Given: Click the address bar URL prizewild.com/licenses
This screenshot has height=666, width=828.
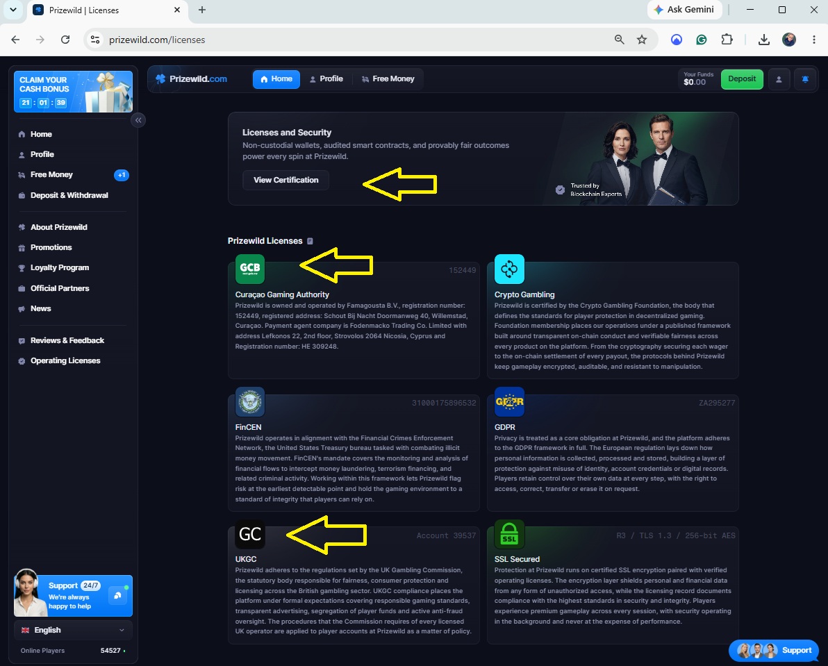Looking at the screenshot, I should click(157, 40).
